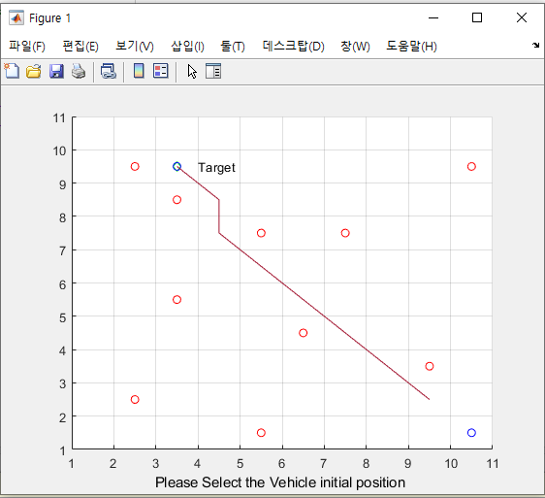The width and height of the screenshot is (545, 498).
Task: Open the 삽입(I) menu
Action: tap(187, 46)
